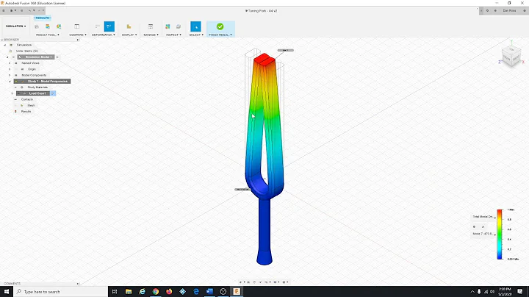The width and height of the screenshot is (529, 297).
Task: Open the DISPLAY dropdown menu
Action: click(129, 35)
